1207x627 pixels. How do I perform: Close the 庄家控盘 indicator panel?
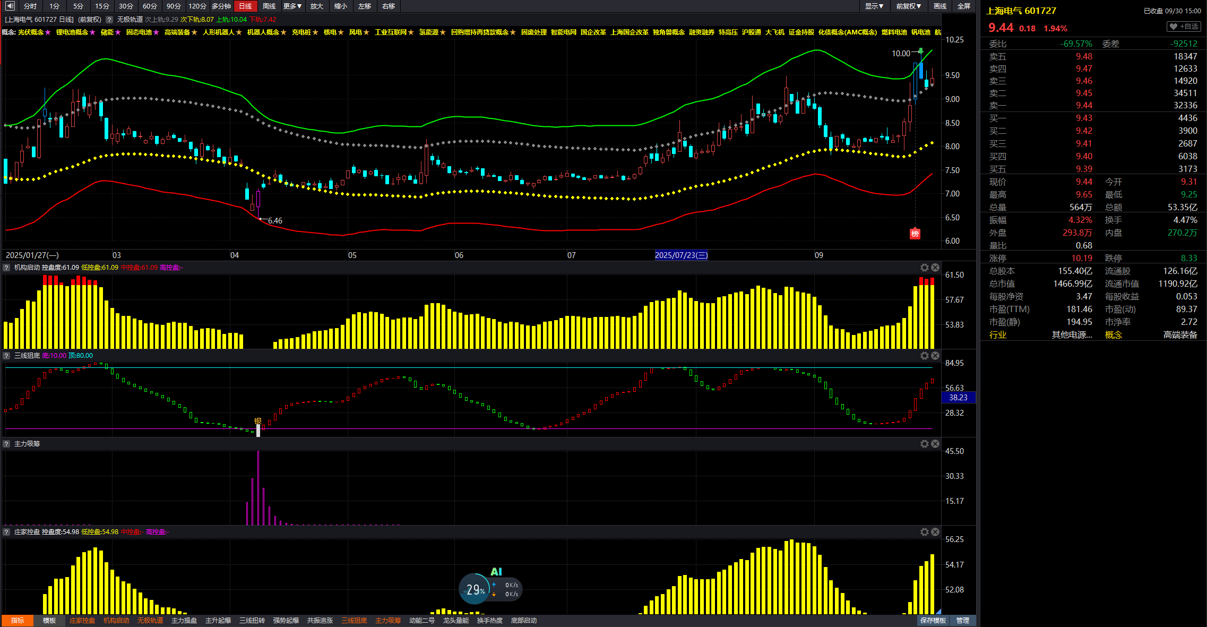(x=935, y=532)
